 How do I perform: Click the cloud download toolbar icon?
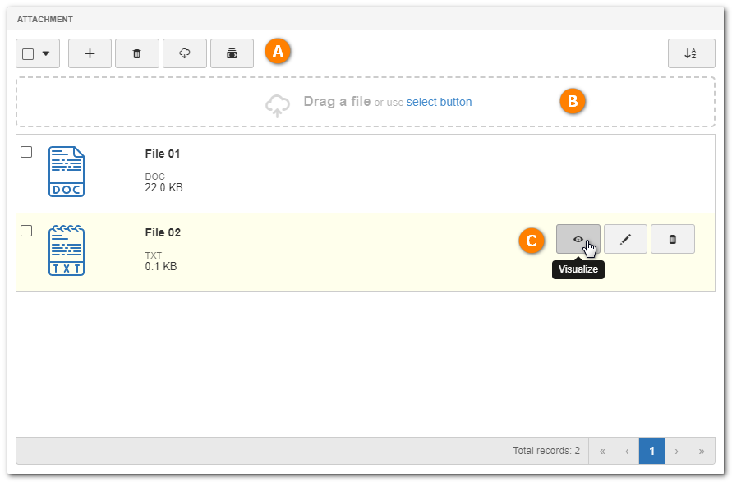click(x=184, y=53)
